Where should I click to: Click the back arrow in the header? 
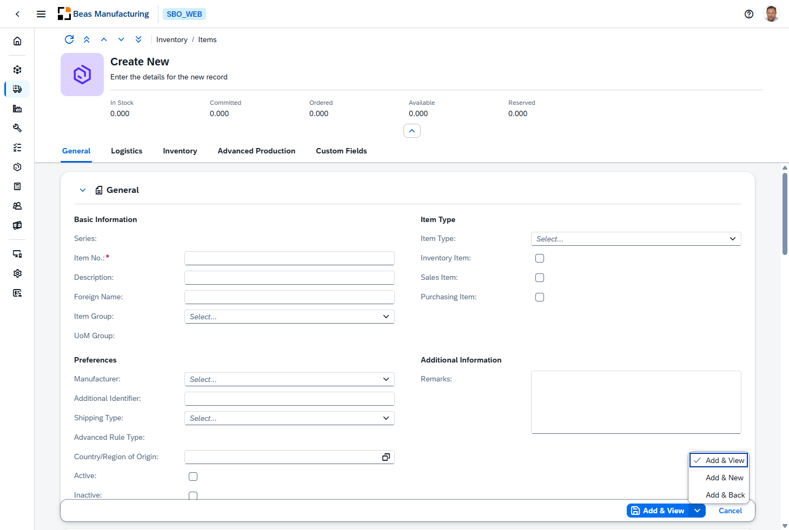click(x=17, y=14)
